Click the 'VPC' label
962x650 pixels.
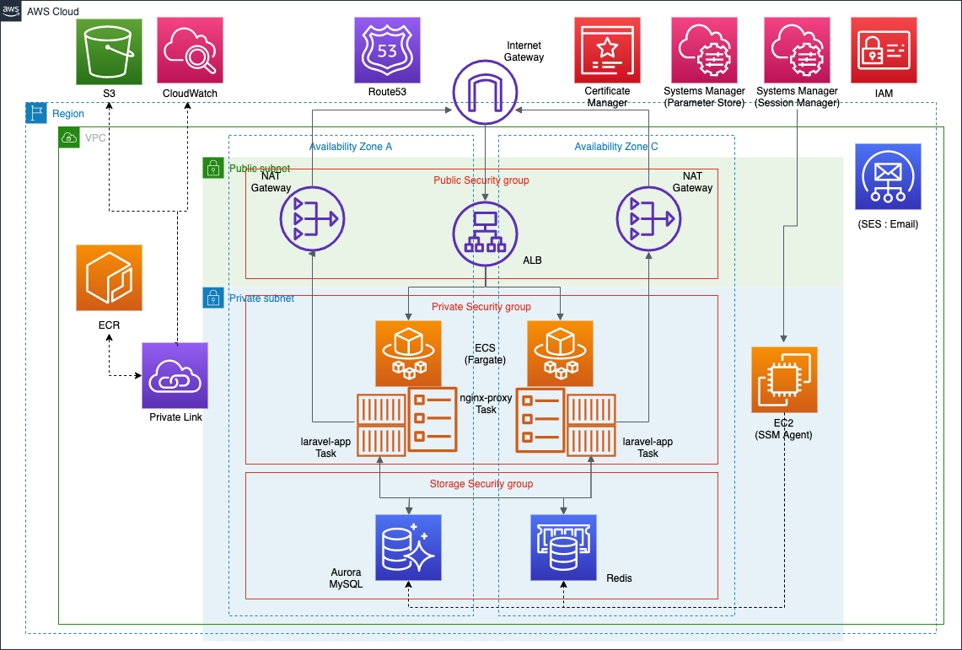coord(95,138)
